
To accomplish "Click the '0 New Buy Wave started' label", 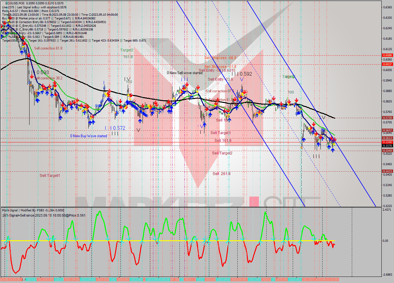I will (89, 136).
